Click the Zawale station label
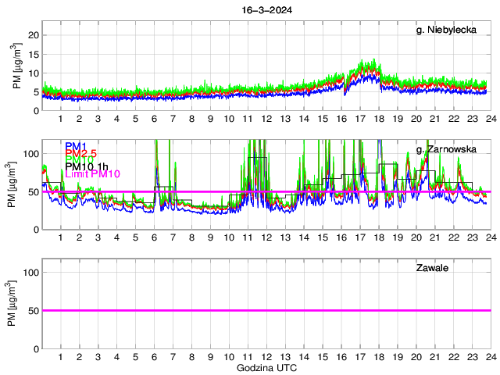 [x=432, y=268]
